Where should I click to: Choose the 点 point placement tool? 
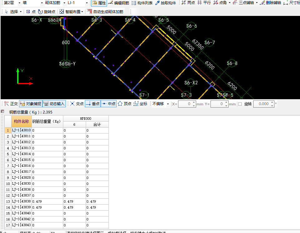click(x=31, y=12)
